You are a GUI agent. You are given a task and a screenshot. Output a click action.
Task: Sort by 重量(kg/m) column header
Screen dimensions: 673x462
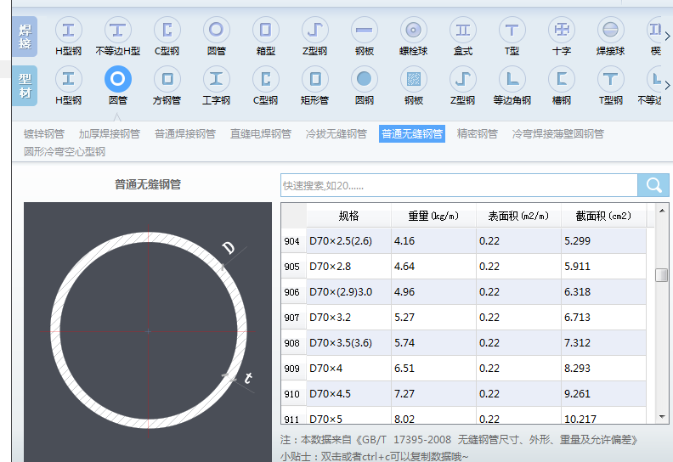pos(433,216)
